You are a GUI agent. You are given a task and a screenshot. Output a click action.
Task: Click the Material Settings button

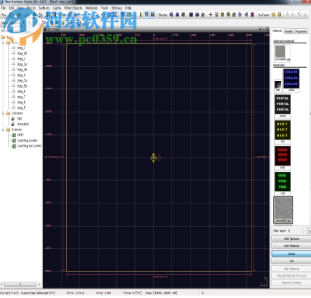click(x=291, y=283)
